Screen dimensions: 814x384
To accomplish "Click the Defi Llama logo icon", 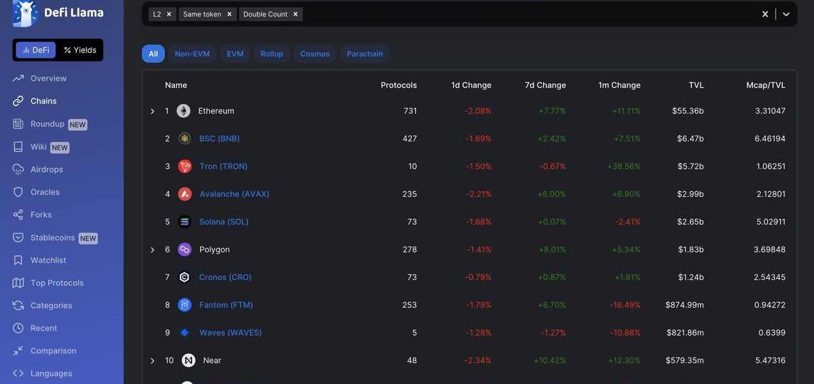I will [x=25, y=13].
